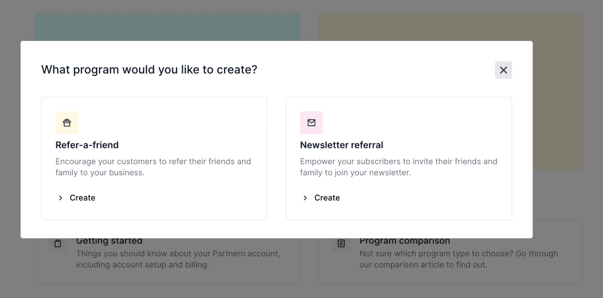Click the envelope icon for Newsletter referral
The width and height of the screenshot is (603, 298).
pyautogui.click(x=311, y=123)
